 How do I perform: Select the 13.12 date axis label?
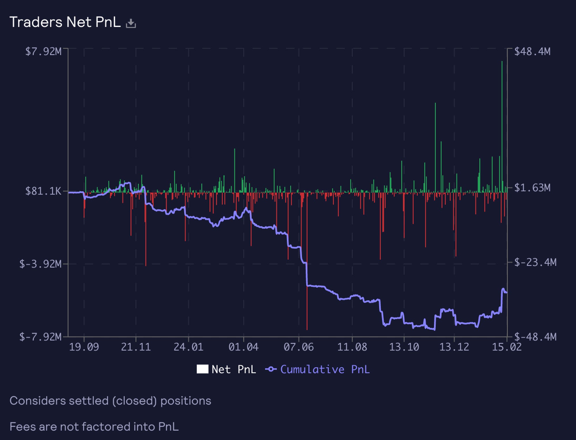[454, 347]
